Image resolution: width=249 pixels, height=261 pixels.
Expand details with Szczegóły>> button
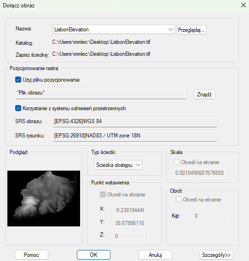(x=216, y=255)
